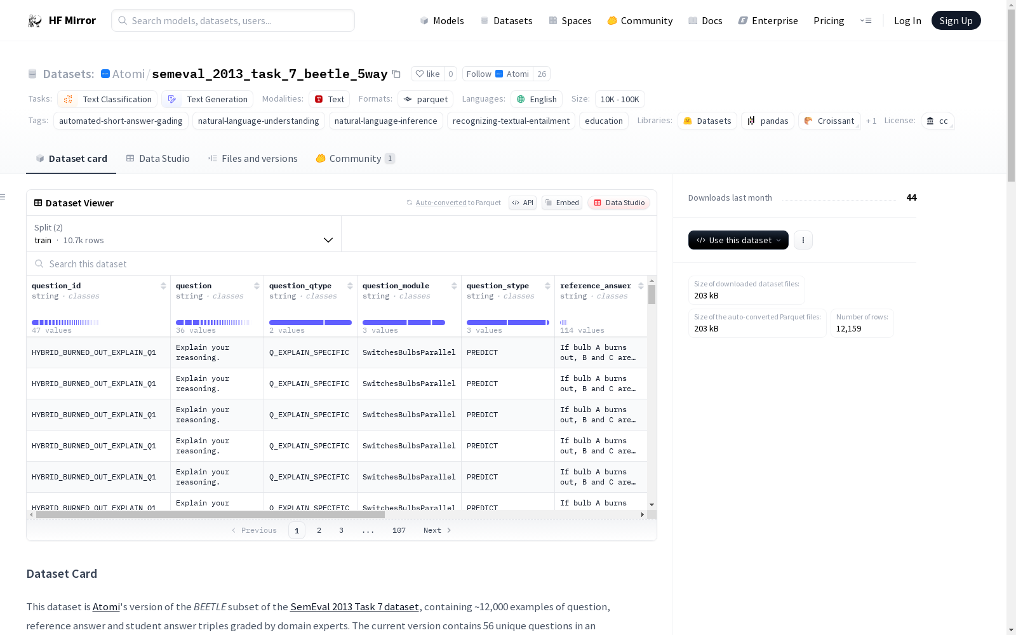Sort the reference_answer column with its sort icon
Image resolution: width=1016 pixels, height=635 pixels.
click(x=641, y=286)
